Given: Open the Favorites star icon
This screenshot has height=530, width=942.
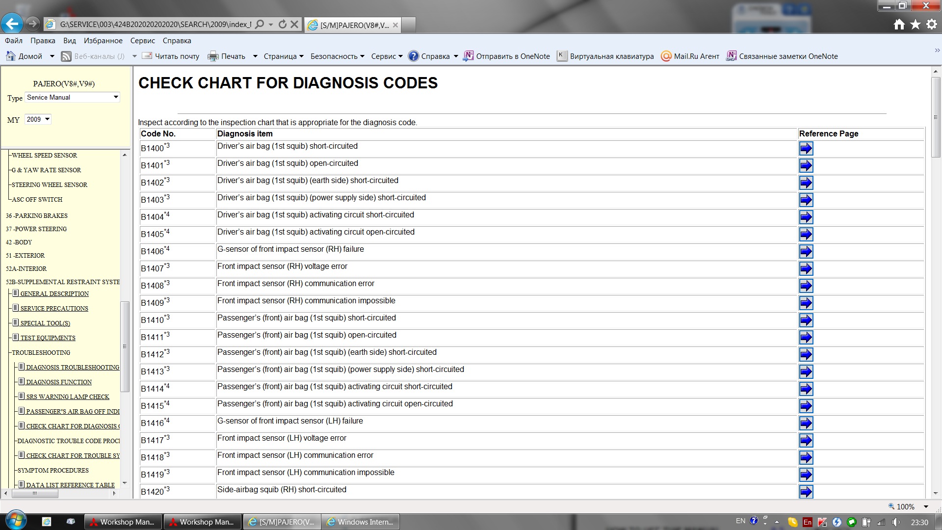Looking at the screenshot, I should (916, 25).
